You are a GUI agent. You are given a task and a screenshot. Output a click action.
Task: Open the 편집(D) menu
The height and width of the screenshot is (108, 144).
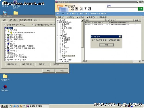pos(71,17)
